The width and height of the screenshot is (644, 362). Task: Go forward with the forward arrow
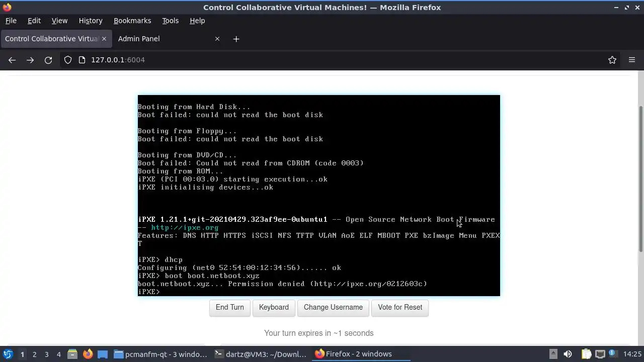(30, 60)
